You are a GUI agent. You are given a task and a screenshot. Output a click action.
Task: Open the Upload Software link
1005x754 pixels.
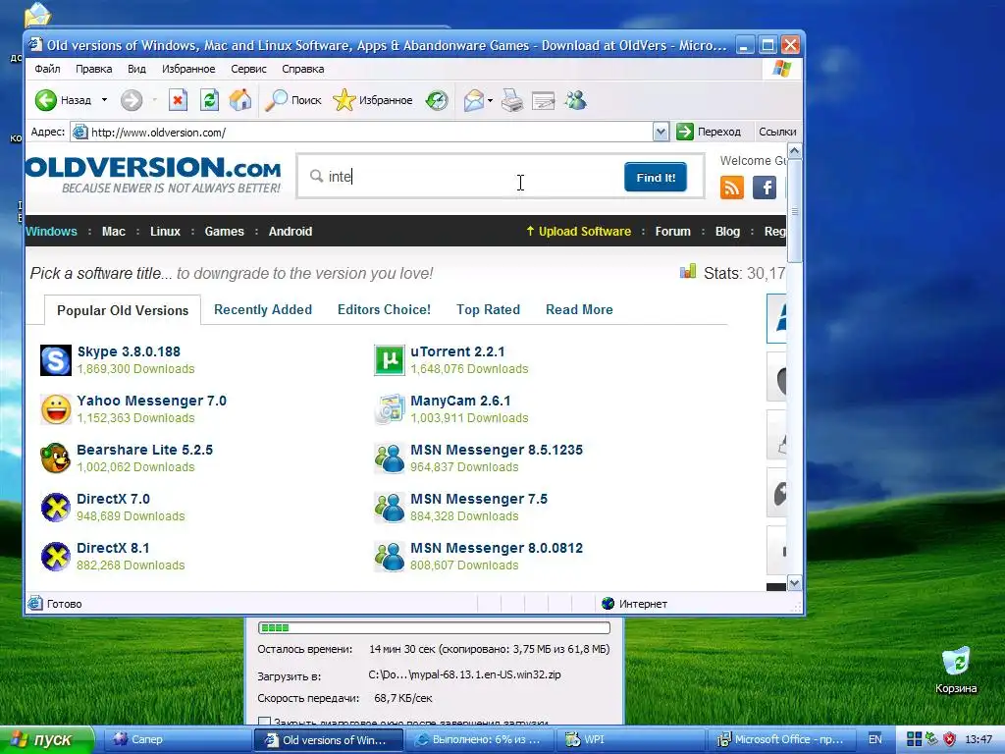pyautogui.click(x=578, y=232)
